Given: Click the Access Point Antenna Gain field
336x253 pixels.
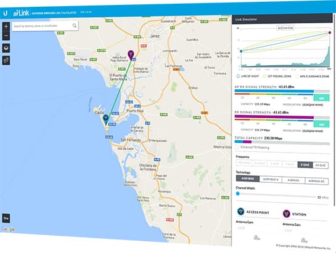Looking at the screenshot, I should pyautogui.click(x=257, y=228).
